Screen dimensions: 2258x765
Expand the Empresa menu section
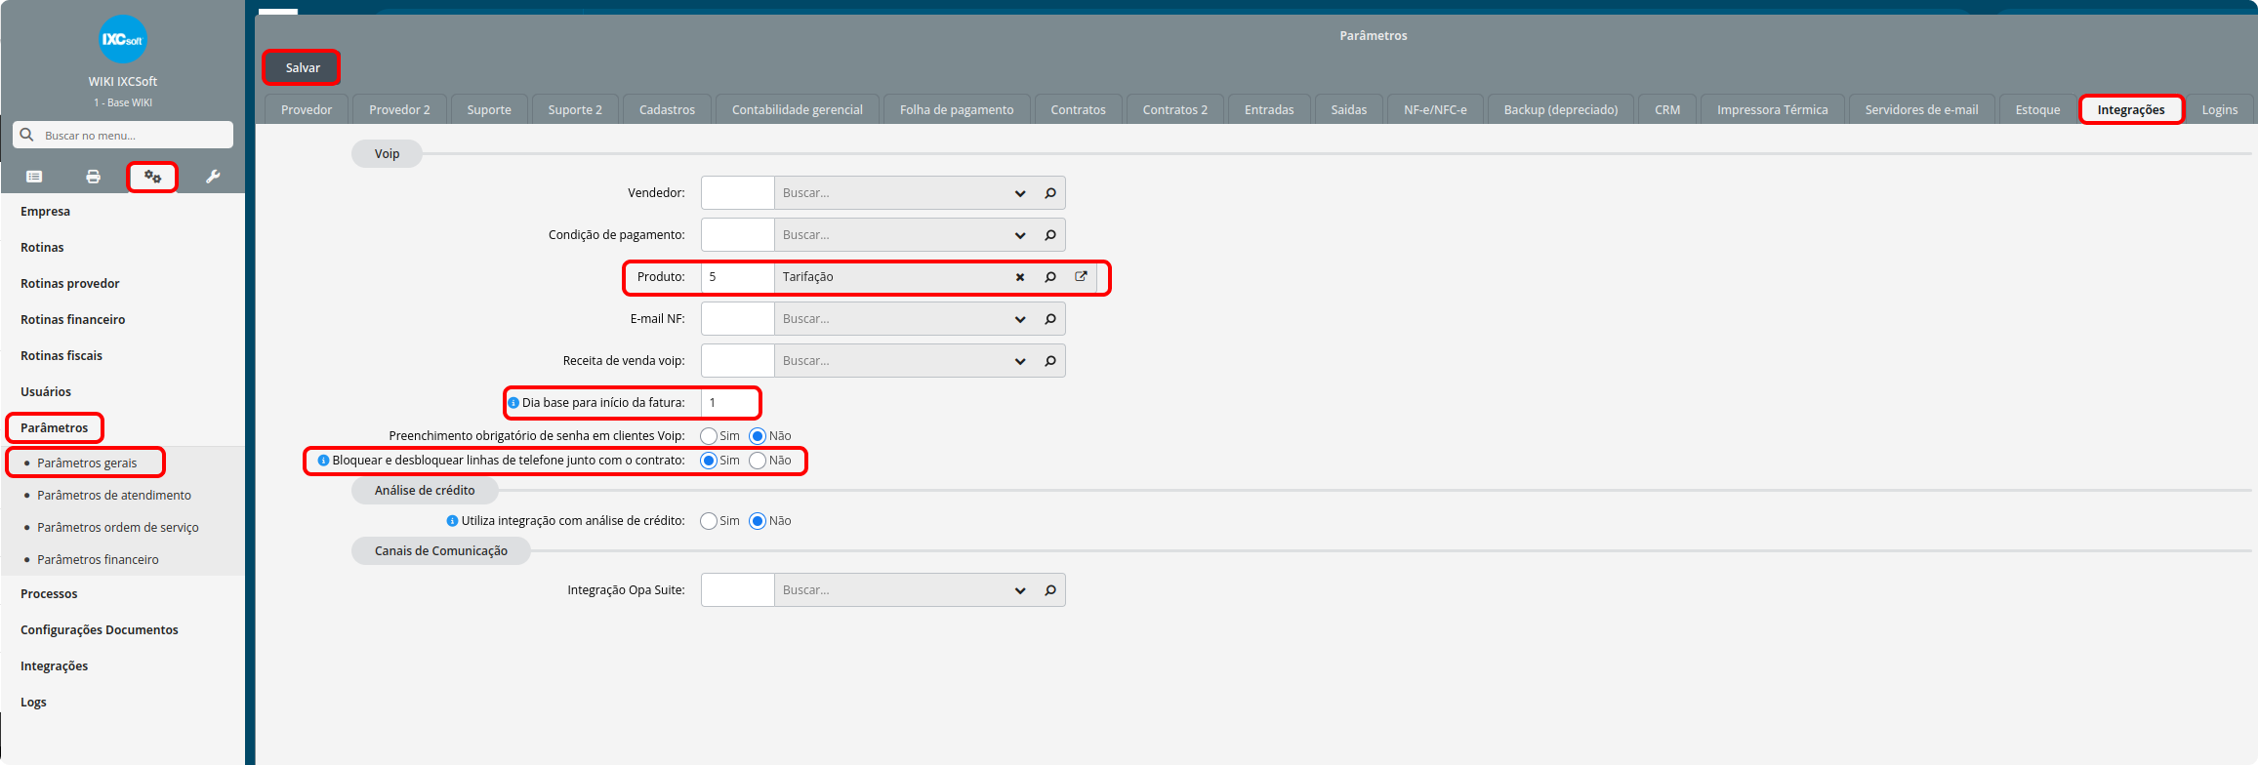(x=45, y=212)
